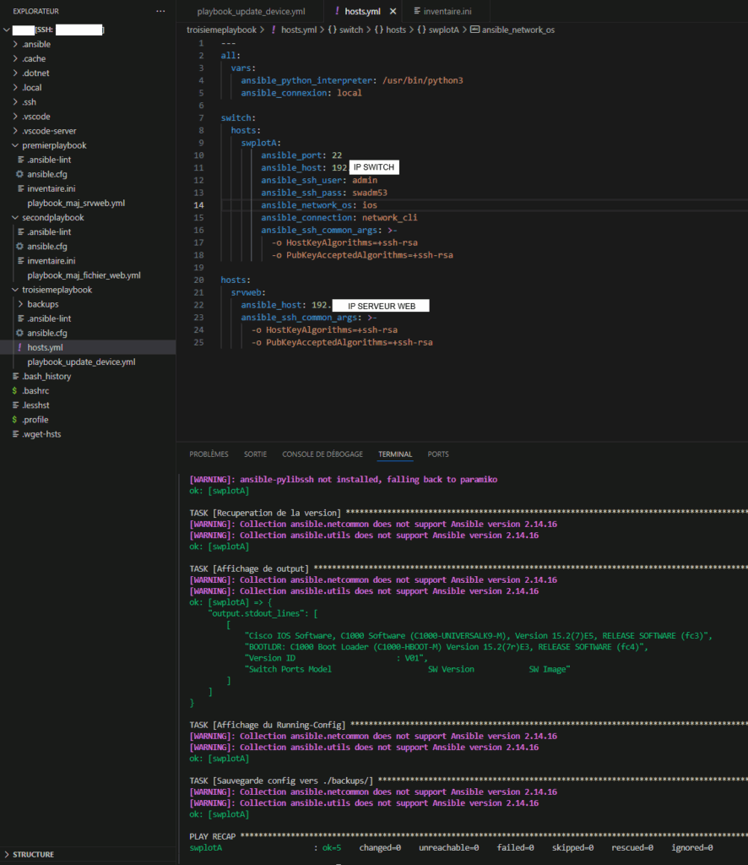Click the dollar icon beside .bashrc
The height and width of the screenshot is (865, 748).
tap(14, 391)
